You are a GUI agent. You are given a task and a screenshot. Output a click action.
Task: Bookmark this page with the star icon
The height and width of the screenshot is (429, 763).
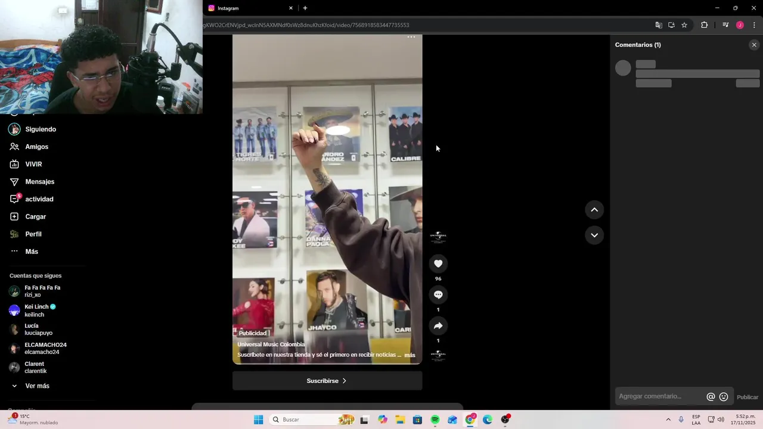click(x=684, y=25)
